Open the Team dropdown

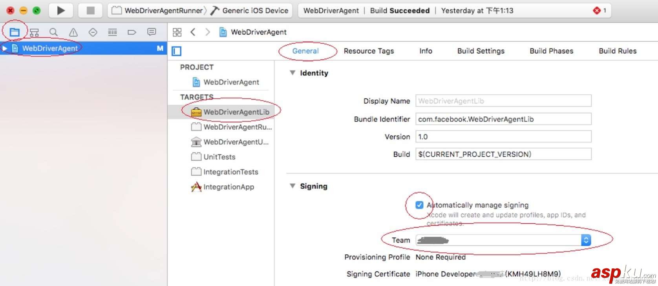click(x=586, y=240)
